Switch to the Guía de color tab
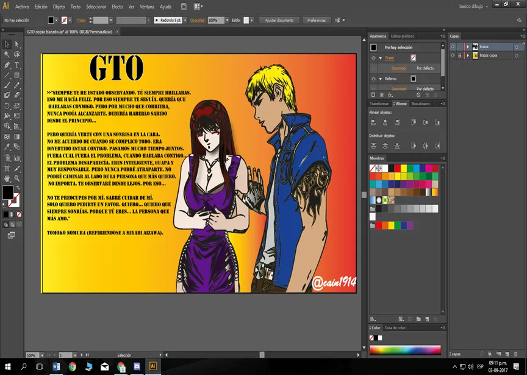 (x=395, y=328)
